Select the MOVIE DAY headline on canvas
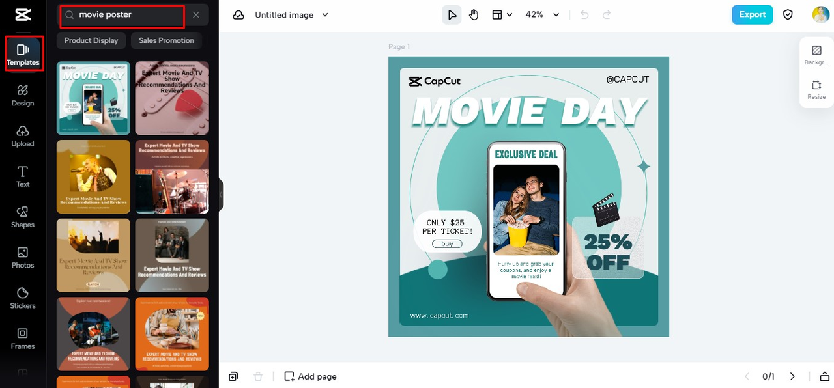Screen dimensions: 834x388 [x=529, y=111]
